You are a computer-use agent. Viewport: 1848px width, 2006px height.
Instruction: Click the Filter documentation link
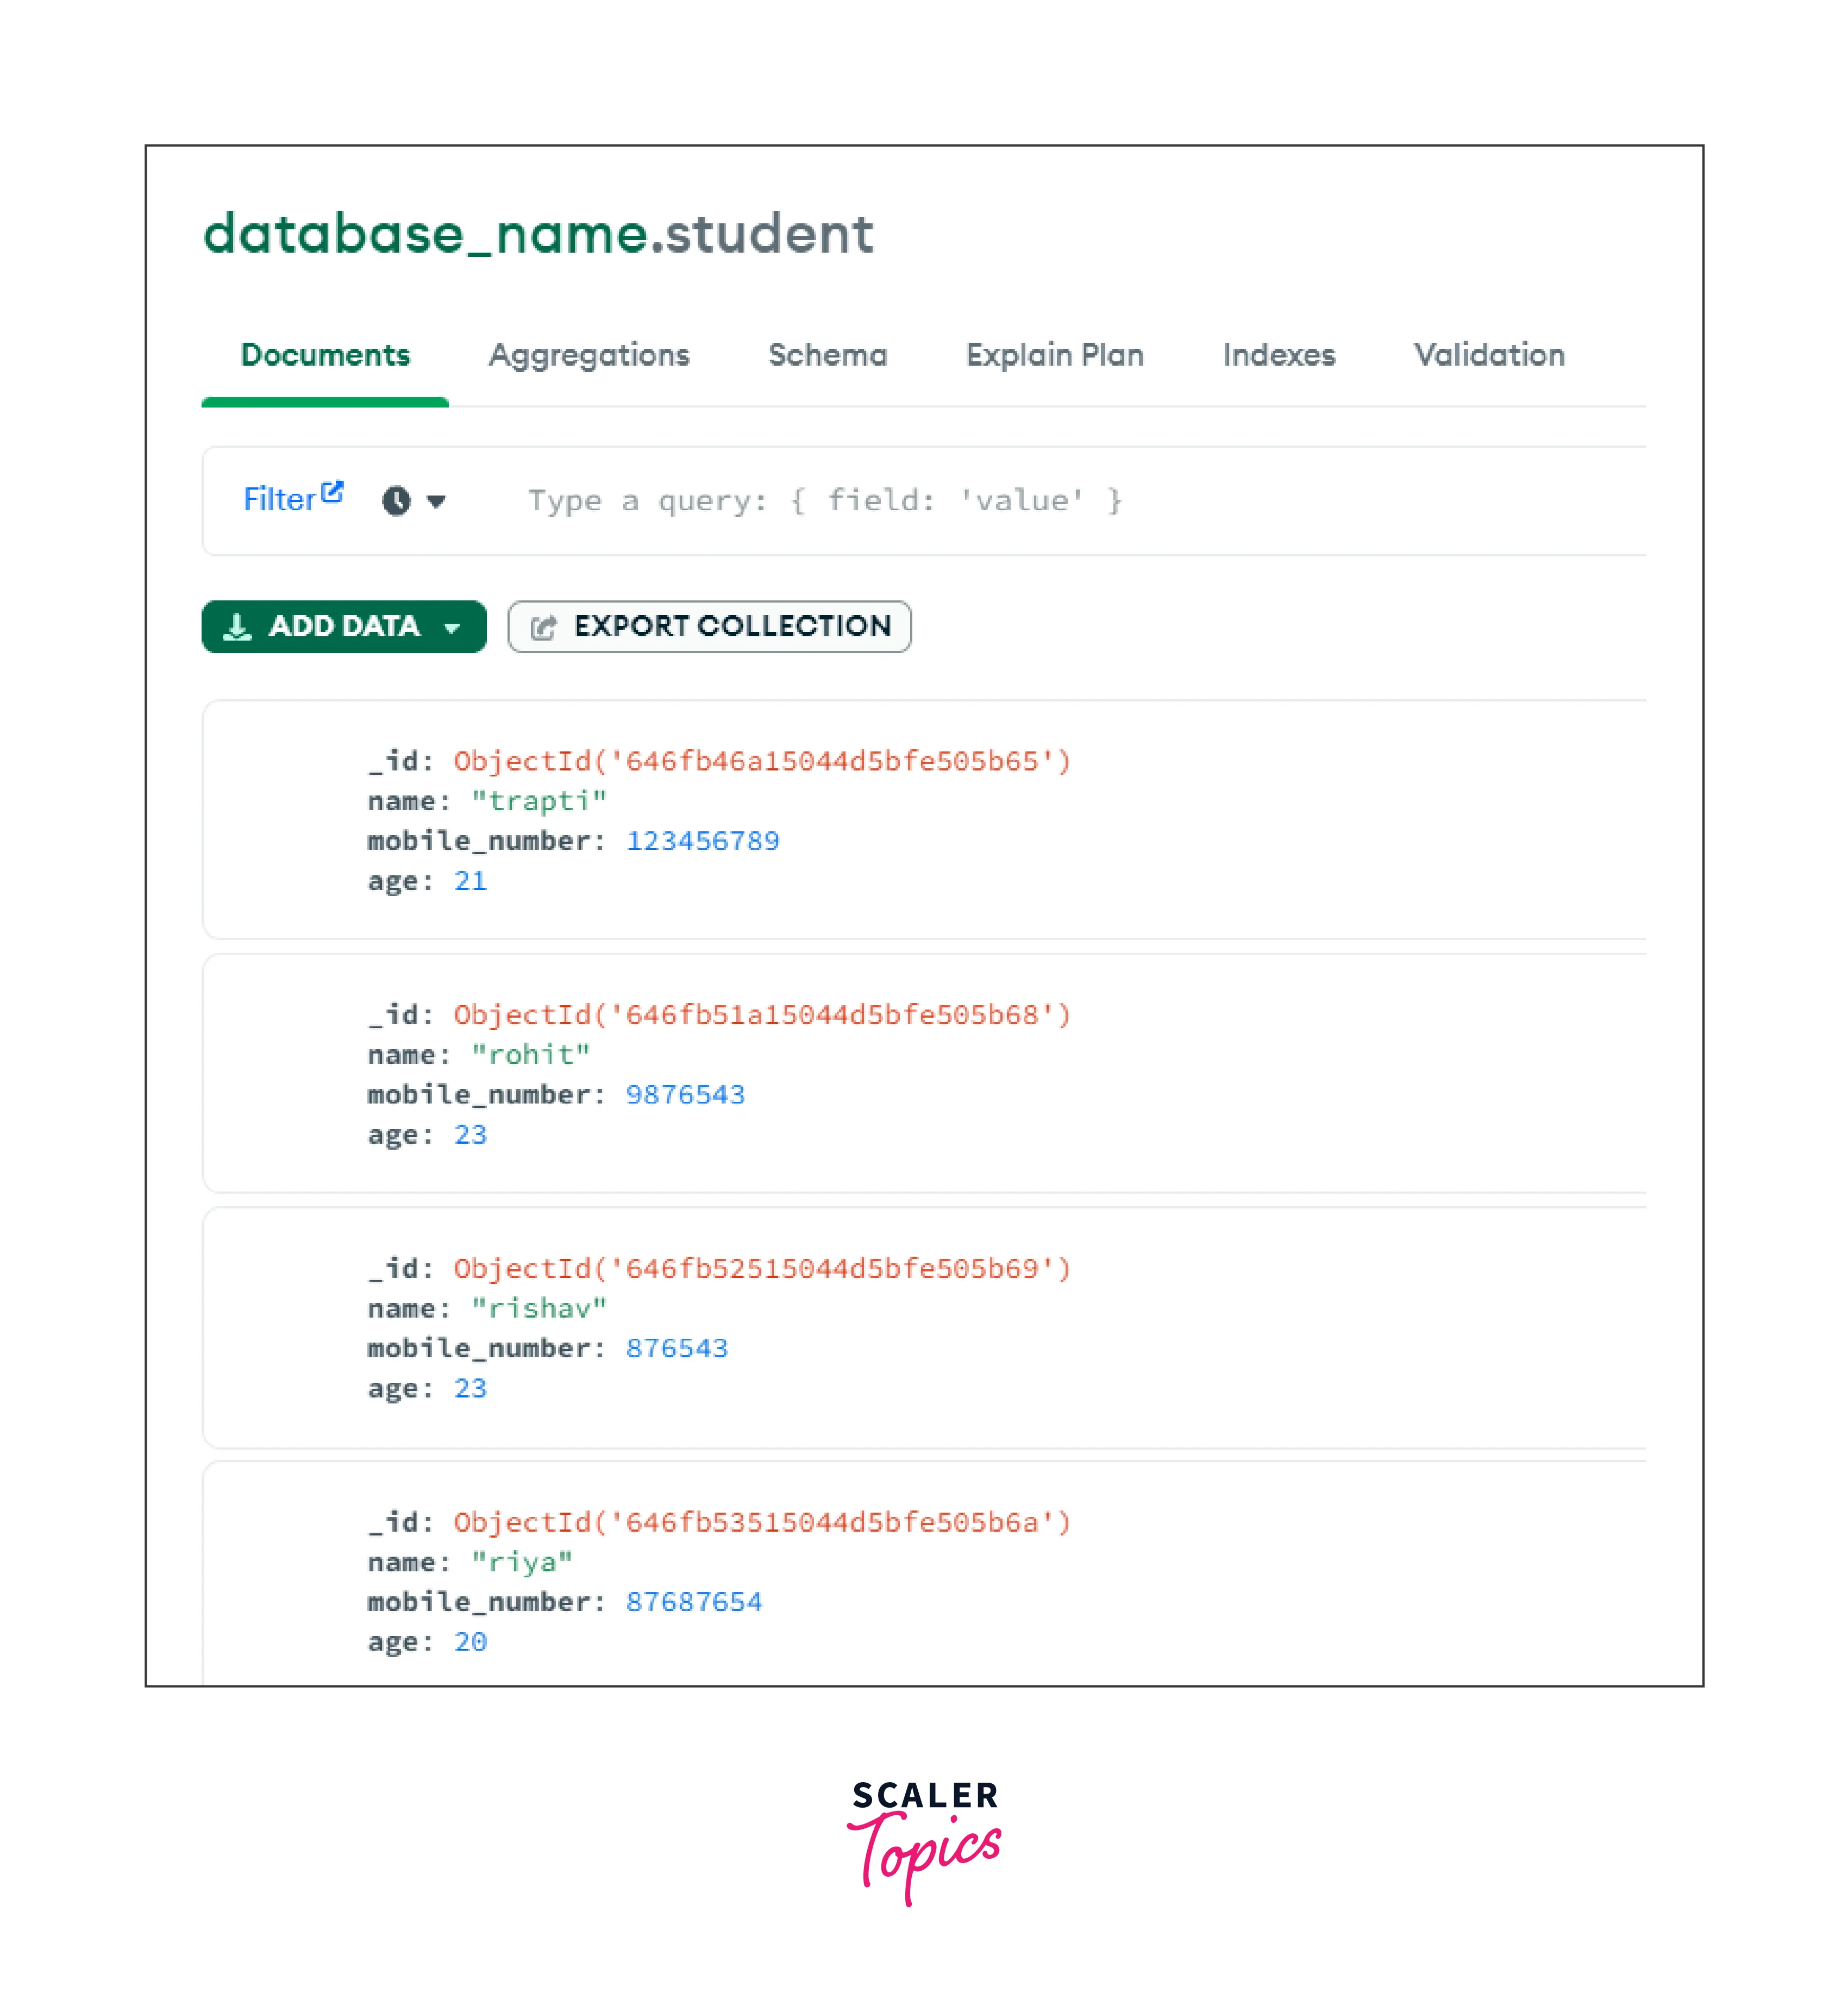(279, 500)
